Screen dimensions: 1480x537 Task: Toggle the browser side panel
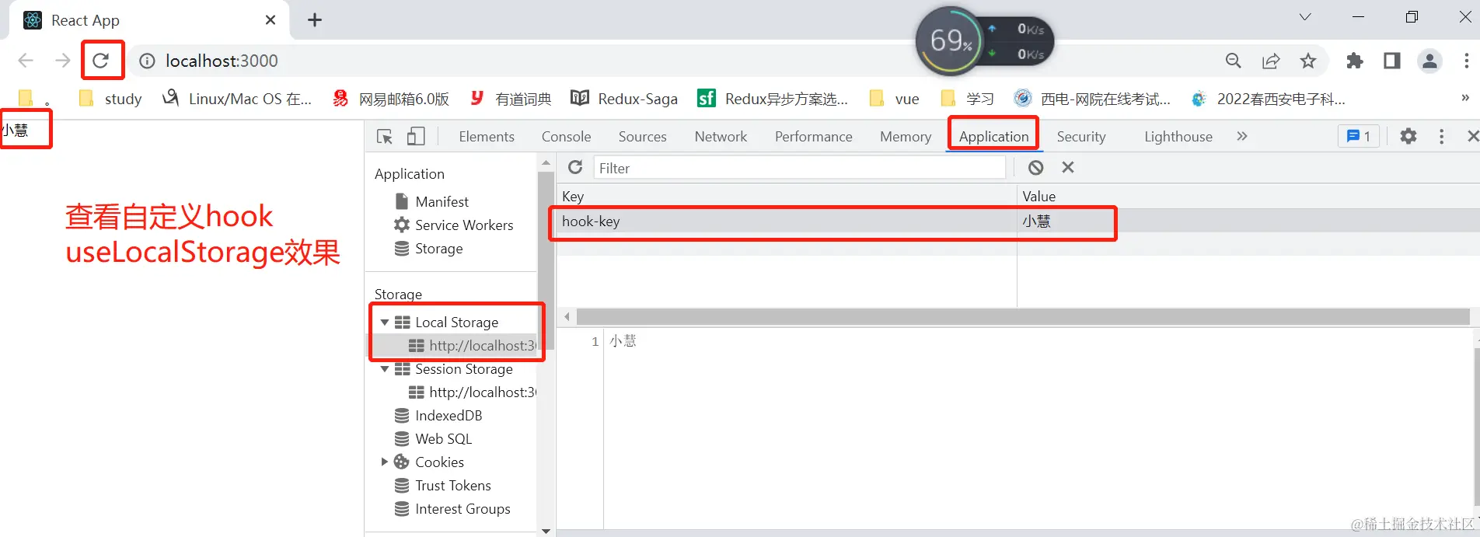click(x=1392, y=61)
